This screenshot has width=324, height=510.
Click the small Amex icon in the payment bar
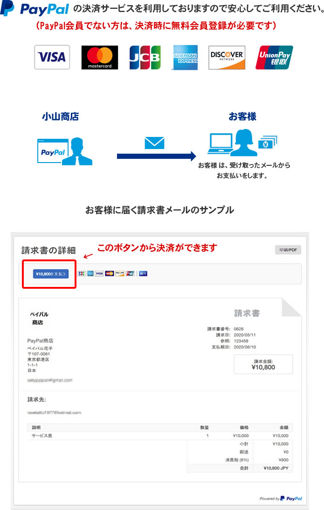pos(90,273)
